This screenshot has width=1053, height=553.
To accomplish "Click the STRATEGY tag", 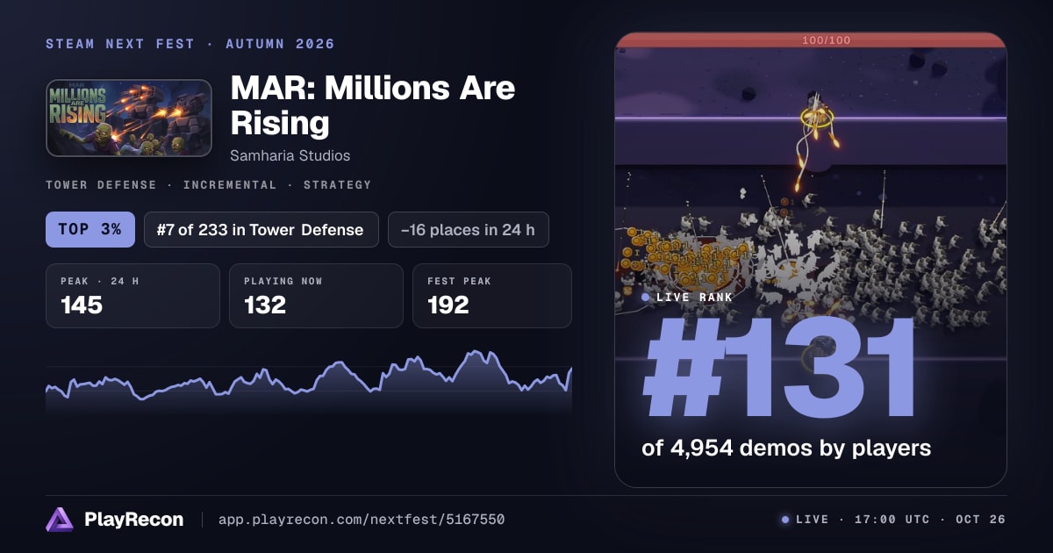I will [x=337, y=185].
